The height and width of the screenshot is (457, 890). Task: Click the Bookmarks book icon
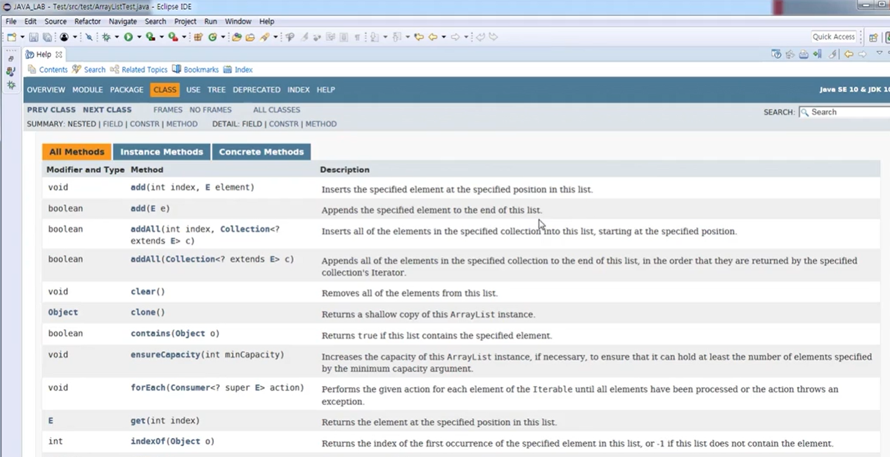pos(176,69)
